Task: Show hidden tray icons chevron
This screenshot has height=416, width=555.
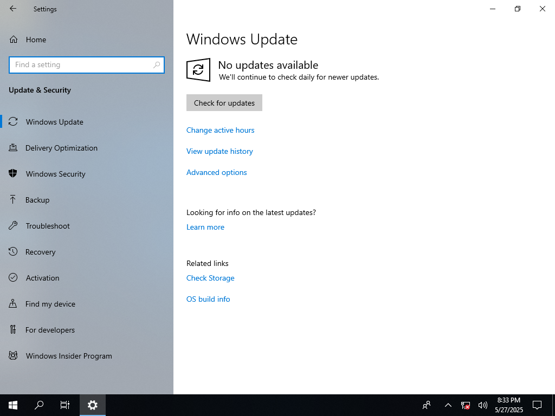Action: tap(448, 405)
